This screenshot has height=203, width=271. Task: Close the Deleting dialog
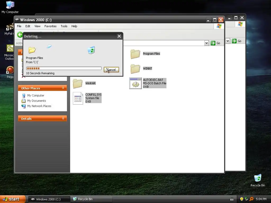119,36
